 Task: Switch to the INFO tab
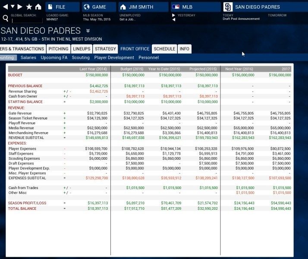(x=185, y=49)
